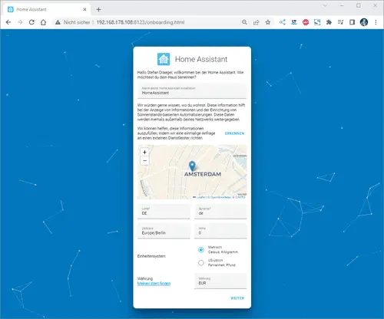384x319 pixels.
Task: Open Chrome three-dot menu
Action: tap(376, 22)
